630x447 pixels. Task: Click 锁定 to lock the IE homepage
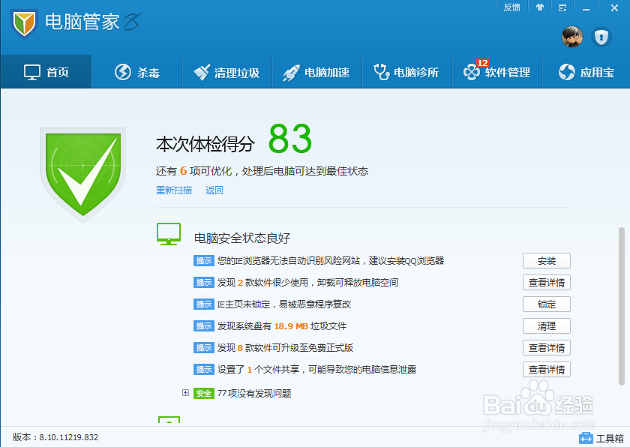[x=547, y=304]
